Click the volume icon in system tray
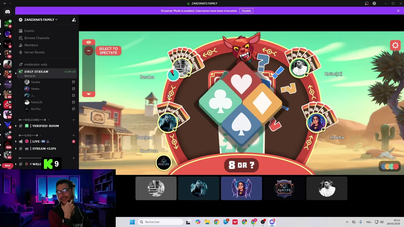This screenshot has width=404, height=227. [382, 222]
